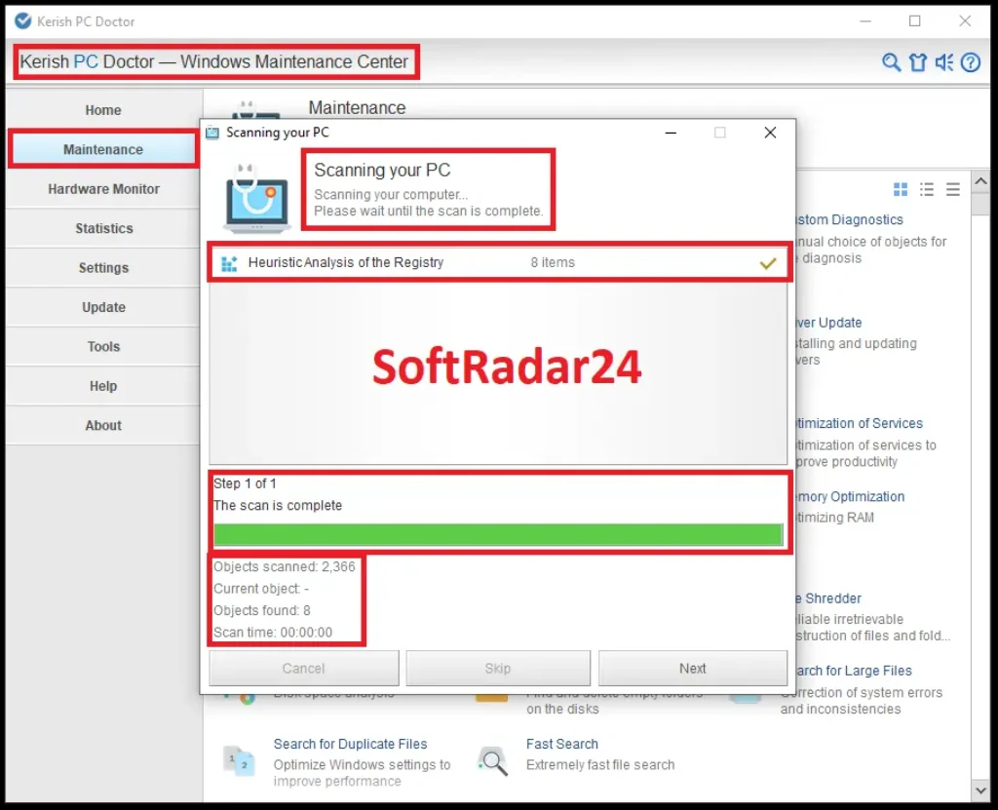Click the scroll-down arrow on the right scrollbar
This screenshot has height=810, width=998.
(982, 790)
